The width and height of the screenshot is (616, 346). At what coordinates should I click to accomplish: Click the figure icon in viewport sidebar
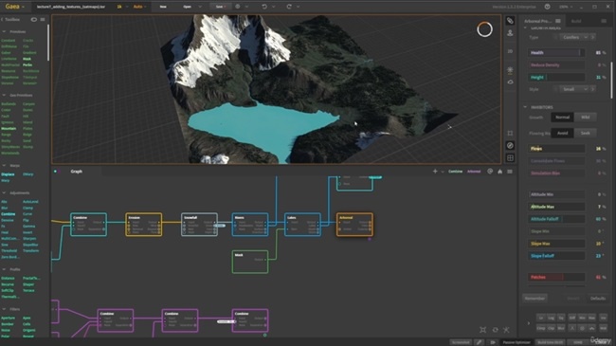[510, 33]
